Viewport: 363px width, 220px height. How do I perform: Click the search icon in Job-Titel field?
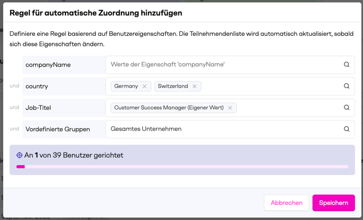pos(347,108)
